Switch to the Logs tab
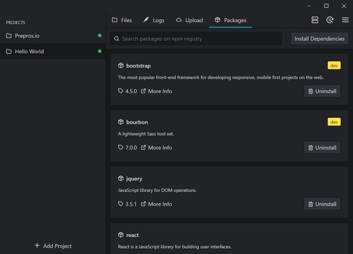Image resolution: width=353 pixels, height=254 pixels. click(154, 20)
